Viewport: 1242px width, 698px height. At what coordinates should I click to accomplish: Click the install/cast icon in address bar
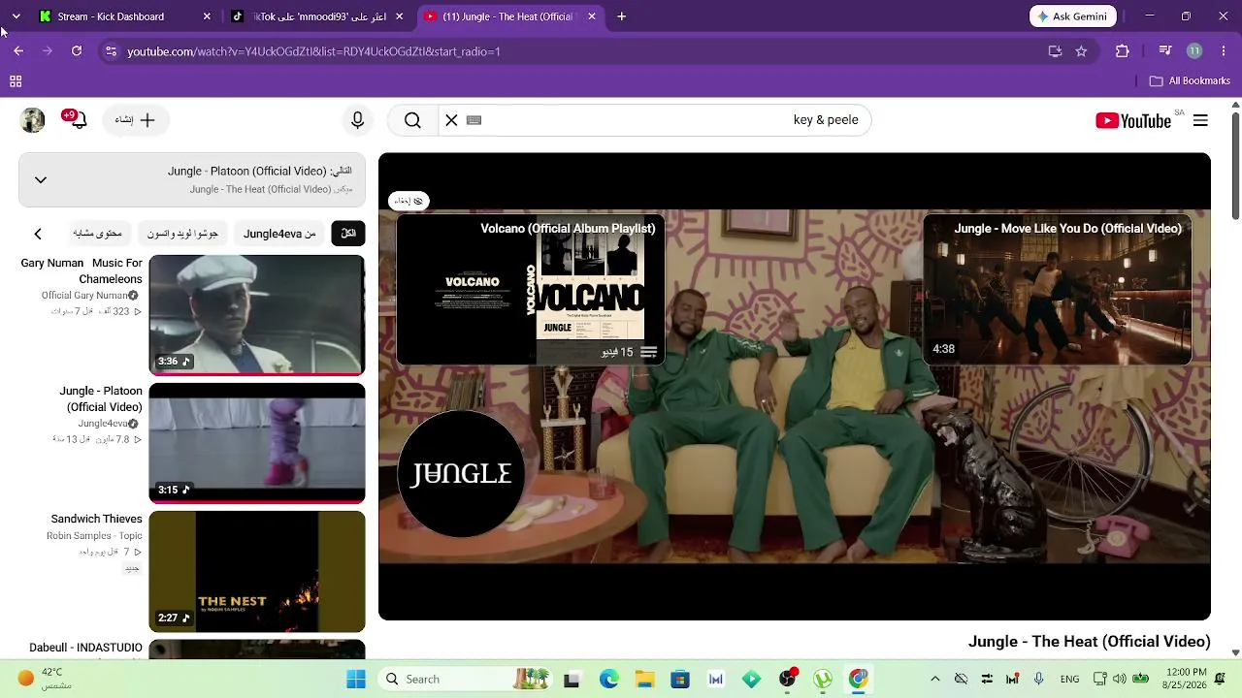point(1055,51)
